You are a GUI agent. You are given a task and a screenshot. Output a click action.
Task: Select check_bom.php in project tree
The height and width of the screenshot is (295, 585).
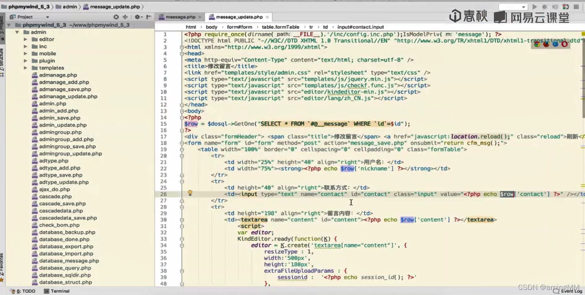coord(59,225)
